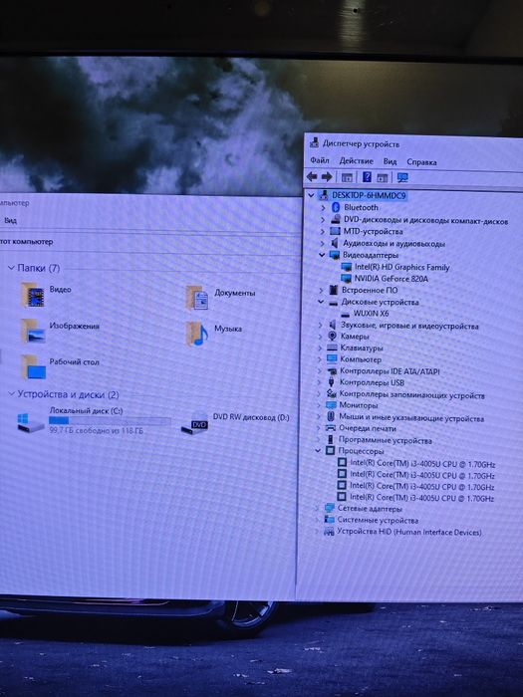Collapse the Дисковые устройства node

tap(321, 302)
